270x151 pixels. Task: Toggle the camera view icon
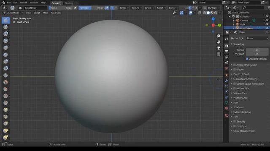click(x=219, y=48)
